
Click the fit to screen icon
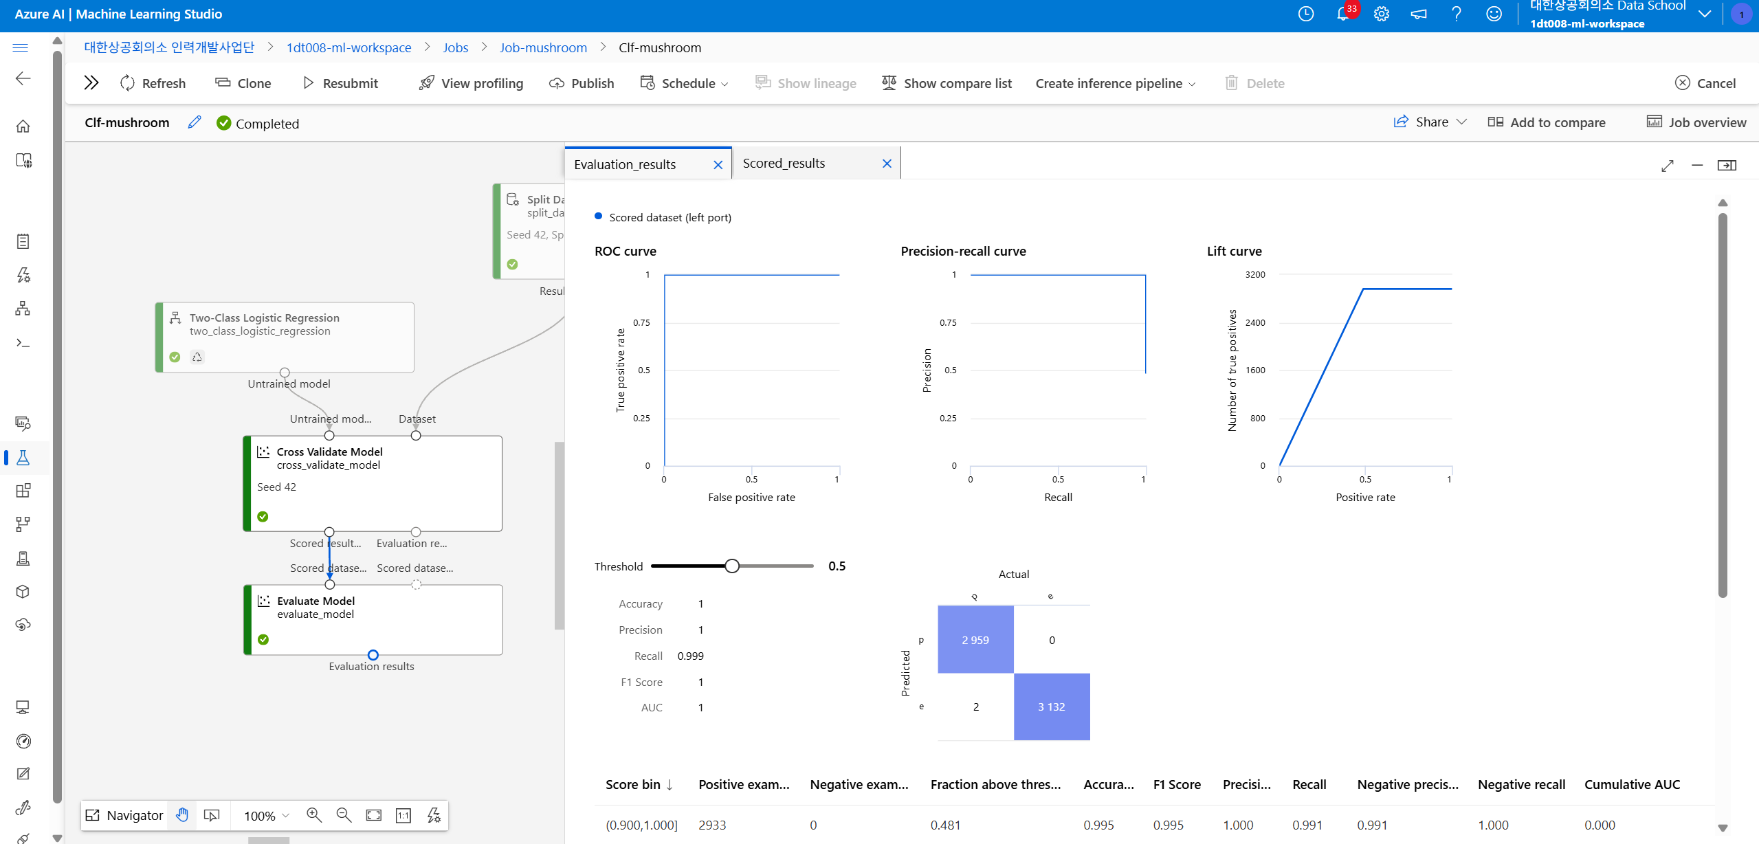point(373,815)
